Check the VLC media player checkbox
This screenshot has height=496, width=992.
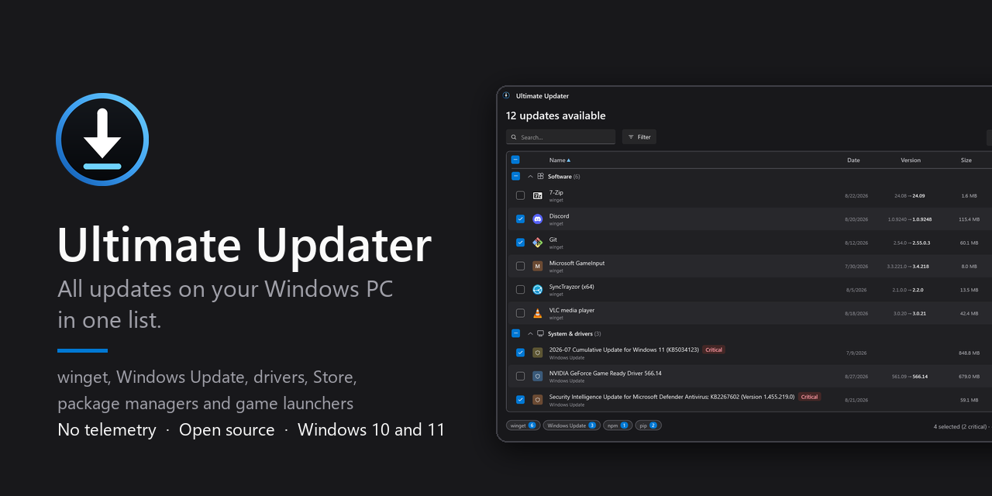click(x=521, y=313)
